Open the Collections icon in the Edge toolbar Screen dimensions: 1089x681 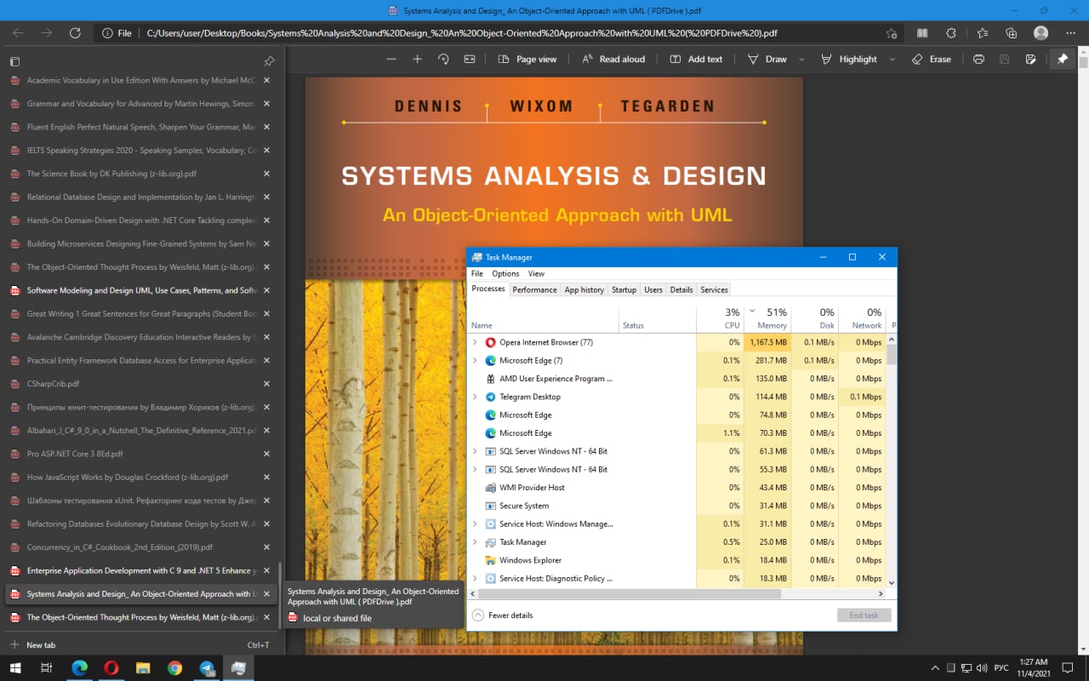point(1011,33)
